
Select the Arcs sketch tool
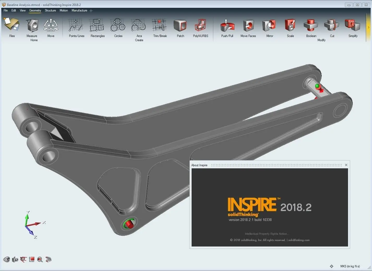(138, 25)
